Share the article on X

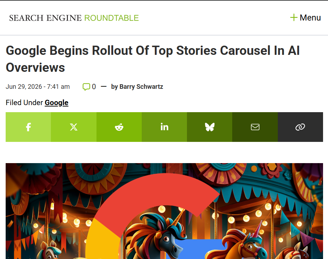(74, 127)
